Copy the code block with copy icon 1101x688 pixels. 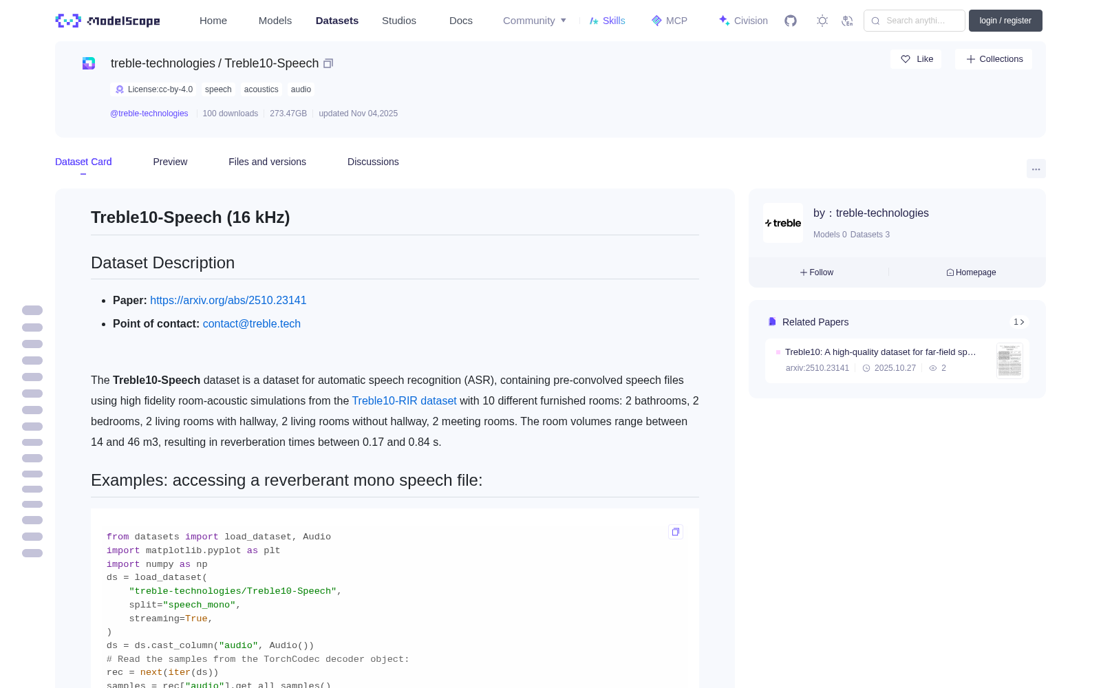676,532
